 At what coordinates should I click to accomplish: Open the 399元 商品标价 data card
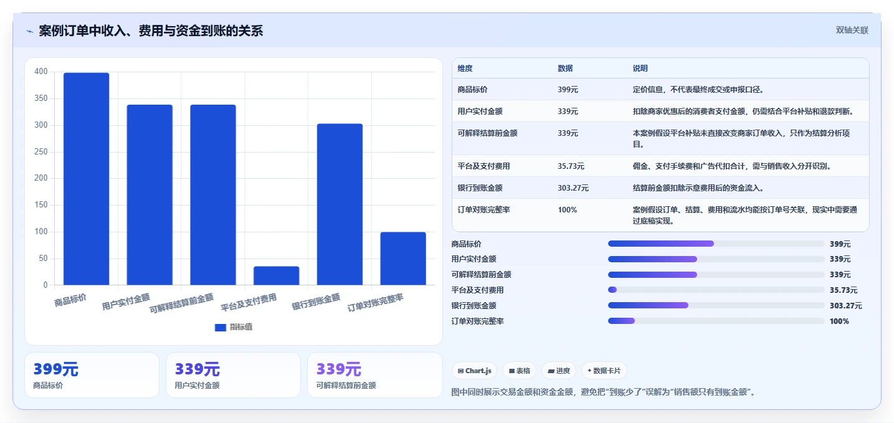point(92,375)
